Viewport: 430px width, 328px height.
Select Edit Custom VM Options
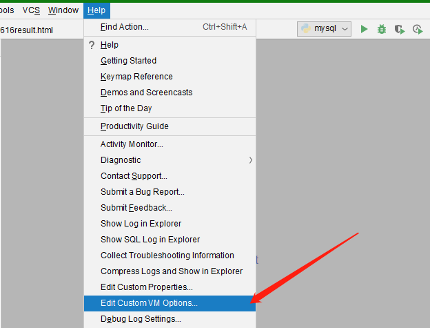[x=170, y=303]
